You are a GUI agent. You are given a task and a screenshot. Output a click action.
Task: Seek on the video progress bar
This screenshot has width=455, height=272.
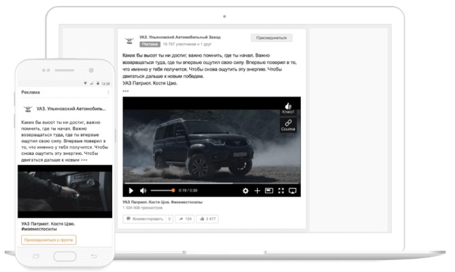(x=212, y=183)
